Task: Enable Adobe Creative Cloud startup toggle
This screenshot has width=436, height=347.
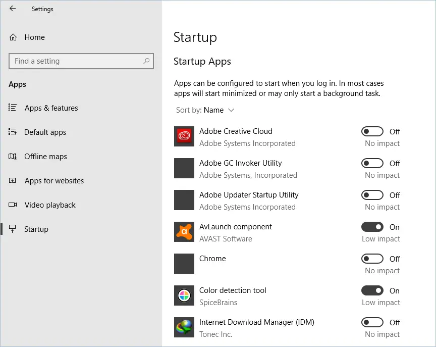Action: pyautogui.click(x=372, y=131)
